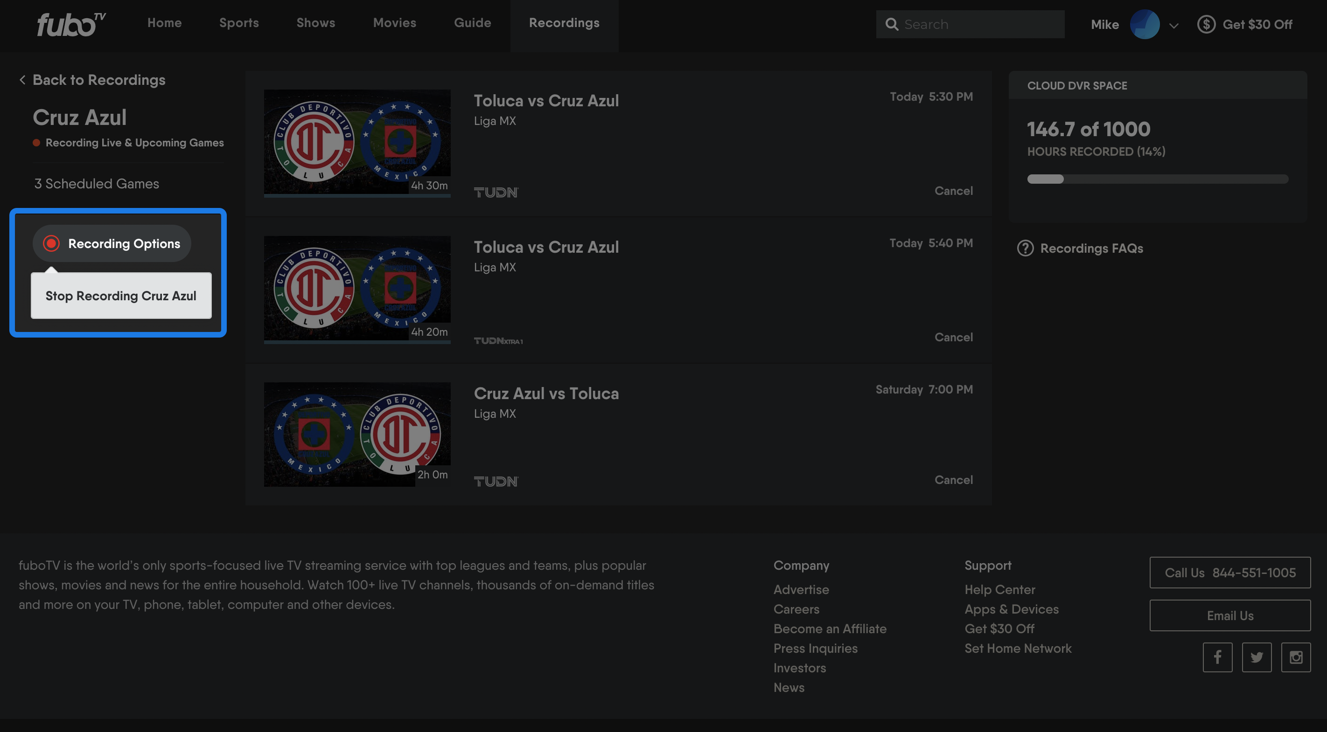
Task: Click the Cloud DVR space progress bar
Action: (x=1158, y=179)
